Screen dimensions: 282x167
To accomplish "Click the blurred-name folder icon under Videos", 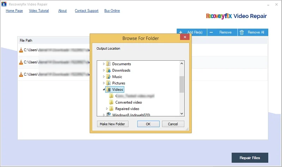I will coord(111,96).
